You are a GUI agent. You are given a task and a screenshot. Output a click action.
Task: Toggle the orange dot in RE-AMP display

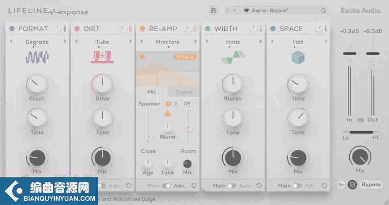143,57
